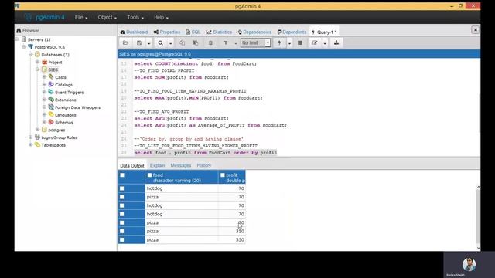Open the No limit rows dropdown
495x278 pixels.
click(256, 43)
